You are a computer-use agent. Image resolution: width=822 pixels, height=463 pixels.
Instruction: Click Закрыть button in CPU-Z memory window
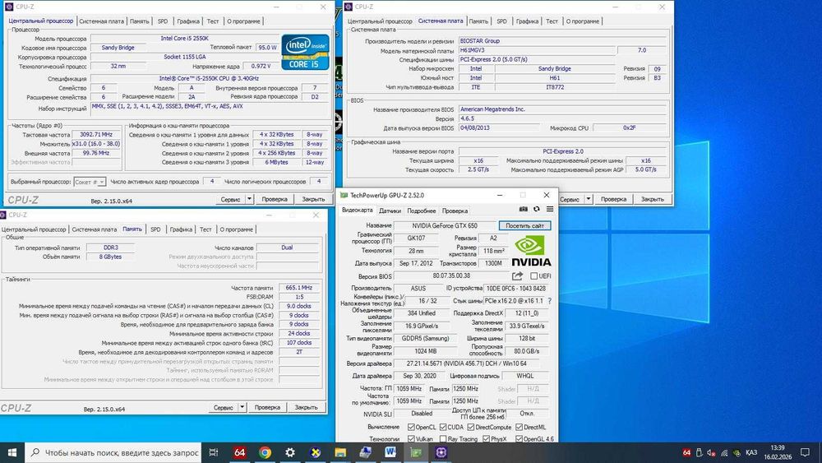click(x=306, y=407)
